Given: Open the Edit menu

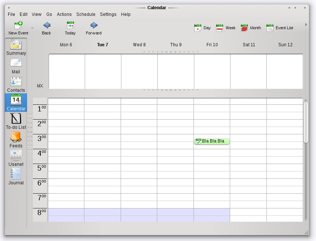Looking at the screenshot, I should (x=23, y=14).
